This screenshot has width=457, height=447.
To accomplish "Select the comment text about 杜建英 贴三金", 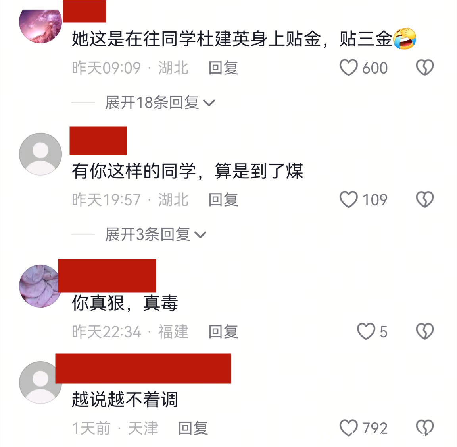I will [244, 39].
